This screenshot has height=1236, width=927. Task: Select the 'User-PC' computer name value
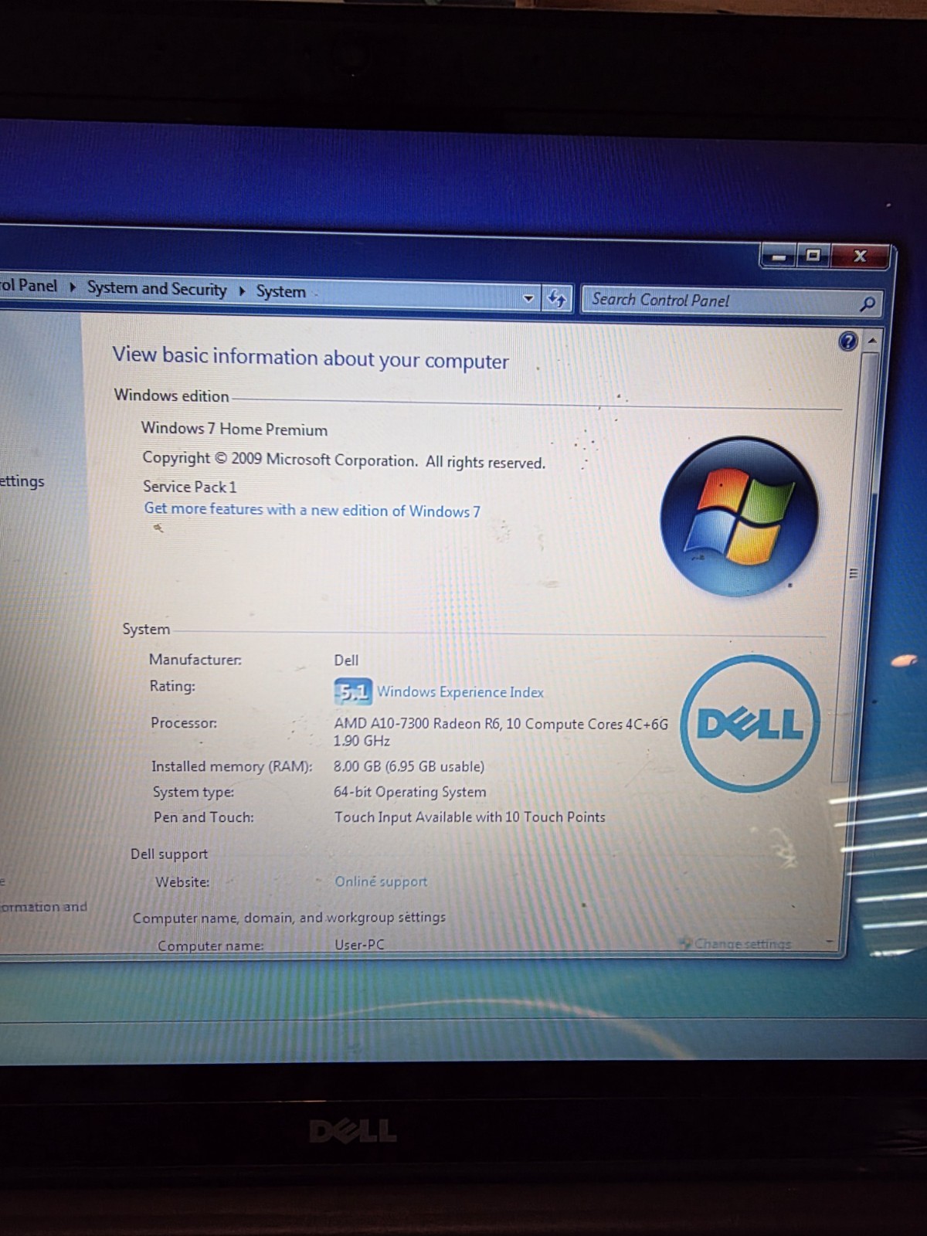point(359,944)
